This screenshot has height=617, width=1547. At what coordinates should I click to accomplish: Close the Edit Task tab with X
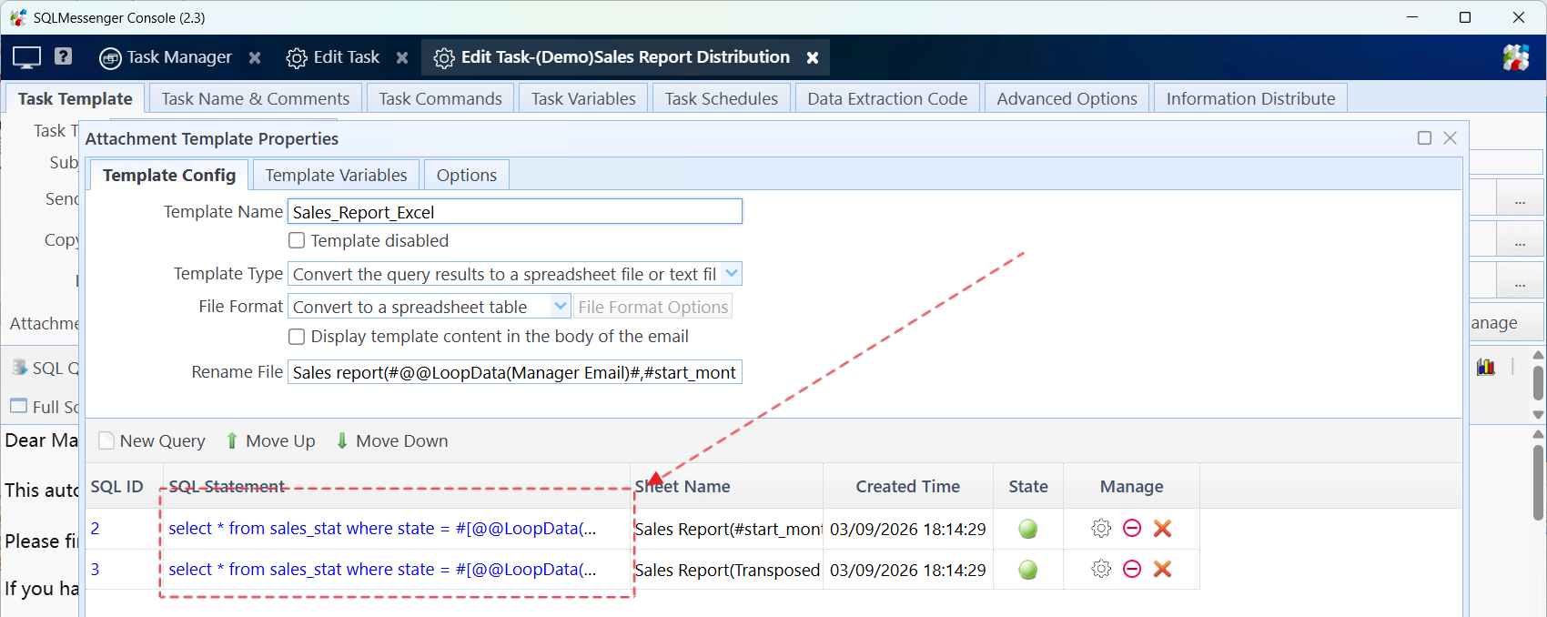click(402, 57)
